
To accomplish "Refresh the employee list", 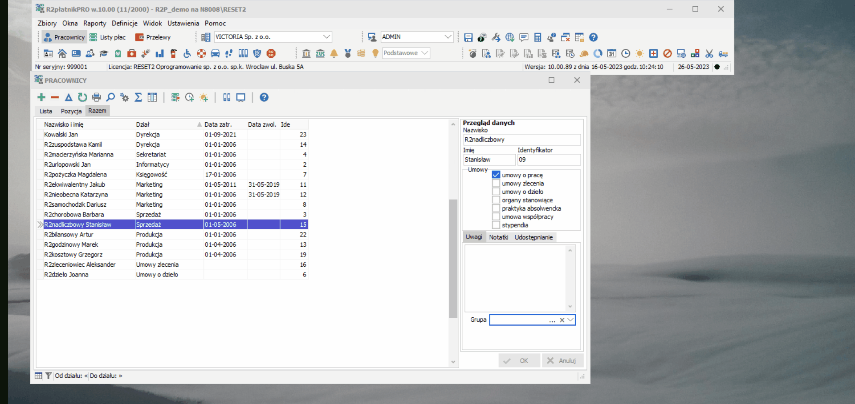I will 82,97.
